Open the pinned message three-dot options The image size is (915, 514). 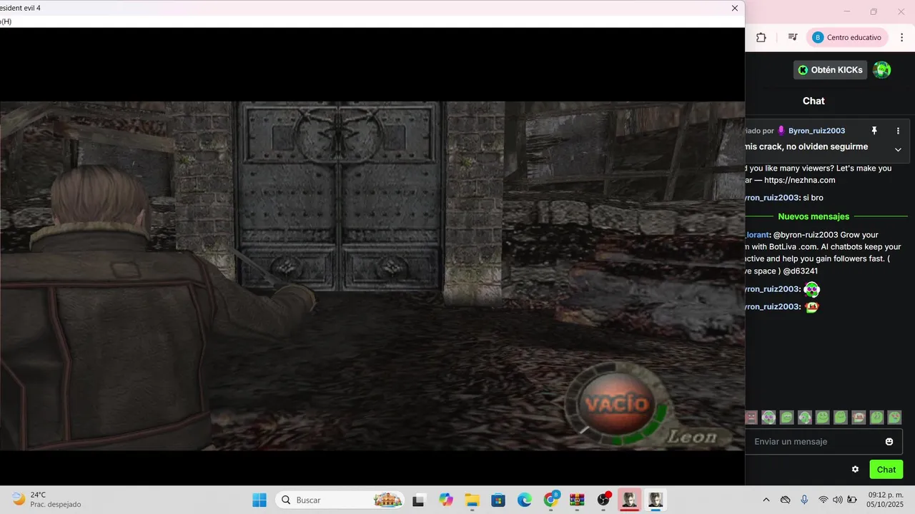pos(899,131)
